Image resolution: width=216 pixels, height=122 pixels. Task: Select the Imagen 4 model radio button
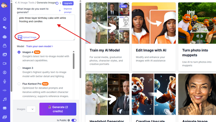19,52
